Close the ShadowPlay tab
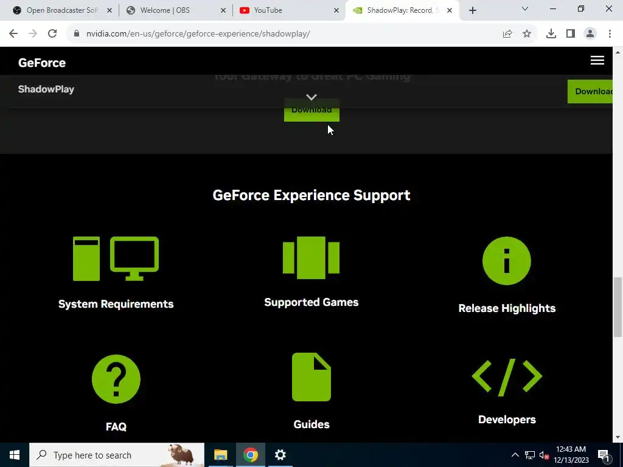This screenshot has height=467, width=623. pos(450,11)
